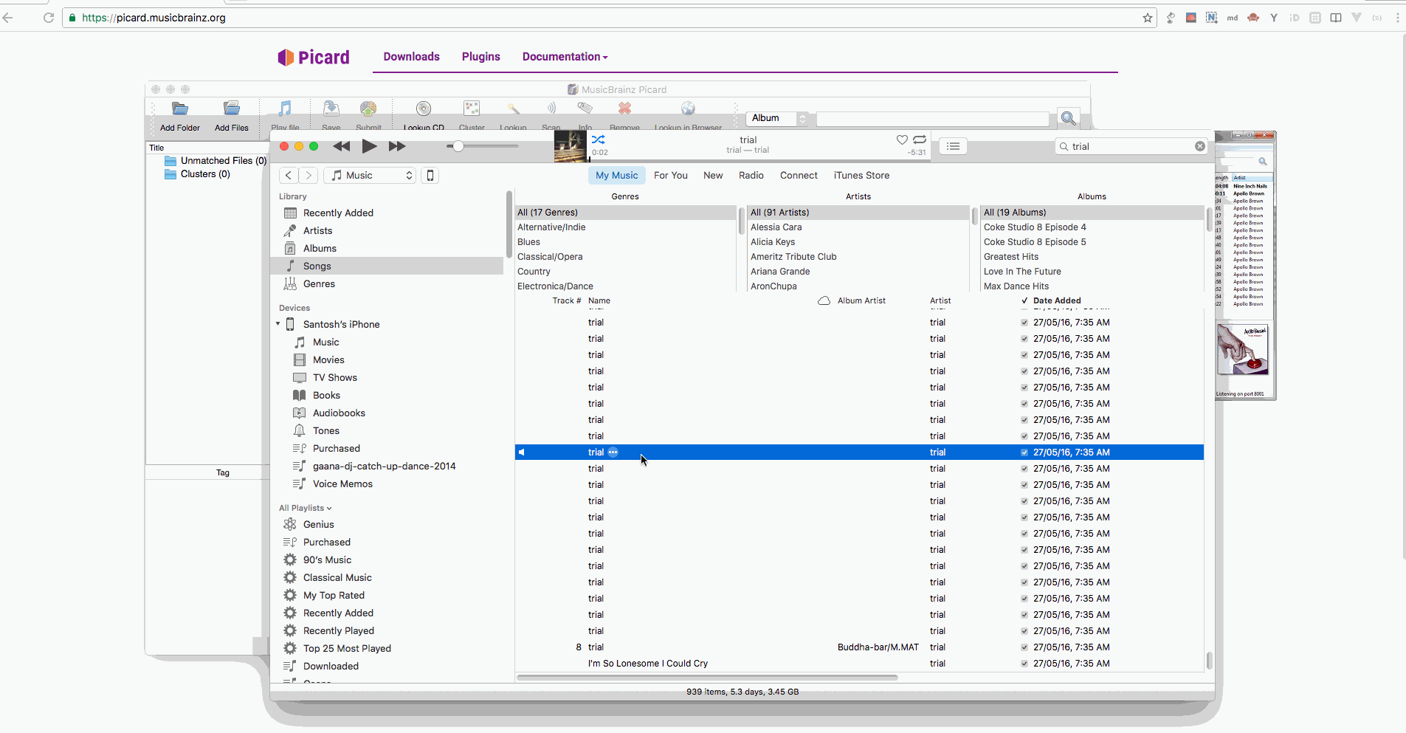Click the Add Folder icon in Picard toolbar
This screenshot has width=1406, height=733.
[x=180, y=109]
